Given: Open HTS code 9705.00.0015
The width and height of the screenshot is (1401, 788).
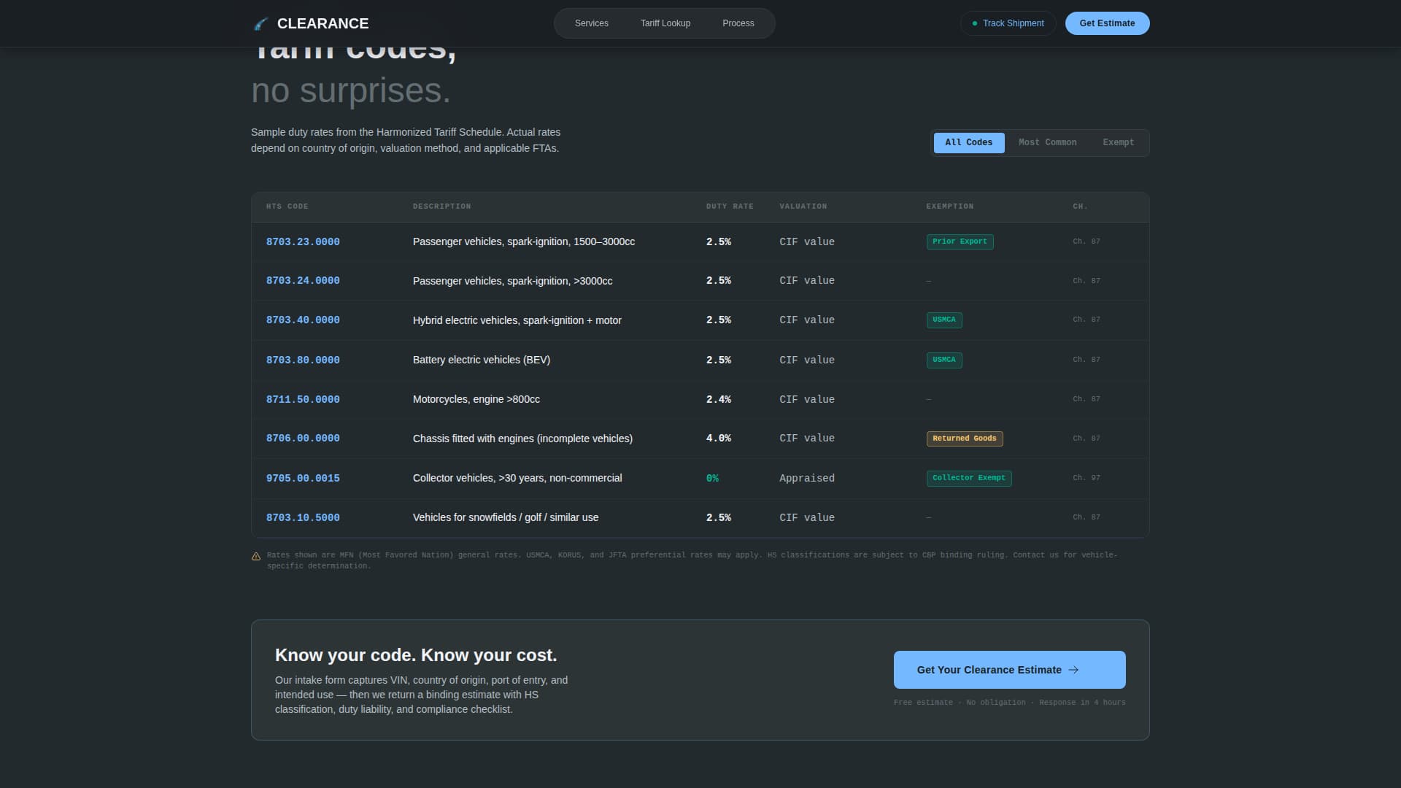Looking at the screenshot, I should 303,479.
